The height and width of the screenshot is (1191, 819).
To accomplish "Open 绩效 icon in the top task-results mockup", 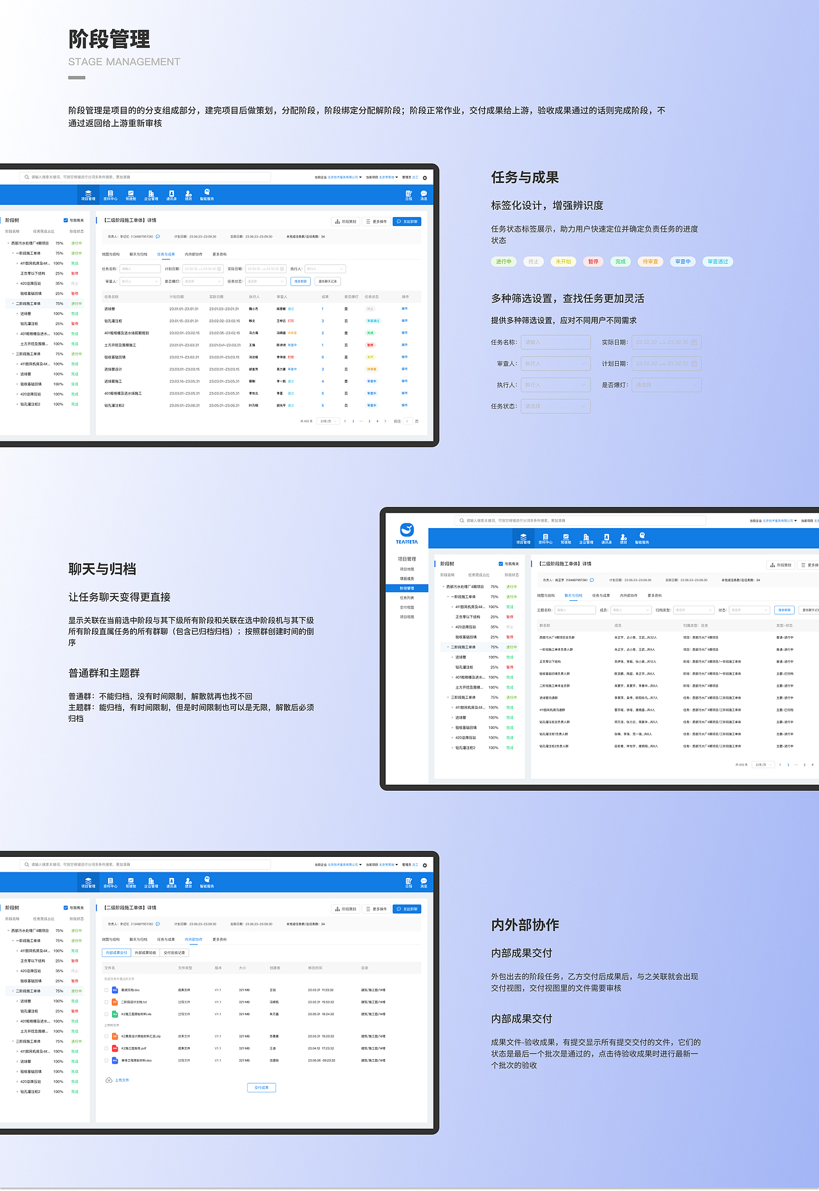I will (188, 195).
